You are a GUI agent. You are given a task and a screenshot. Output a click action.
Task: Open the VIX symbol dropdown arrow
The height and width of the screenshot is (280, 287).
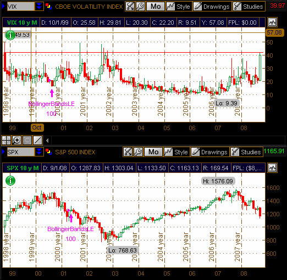click(39, 7)
